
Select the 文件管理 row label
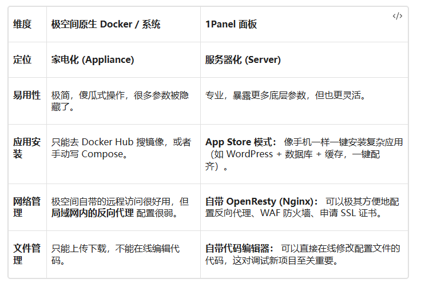pos(27,254)
